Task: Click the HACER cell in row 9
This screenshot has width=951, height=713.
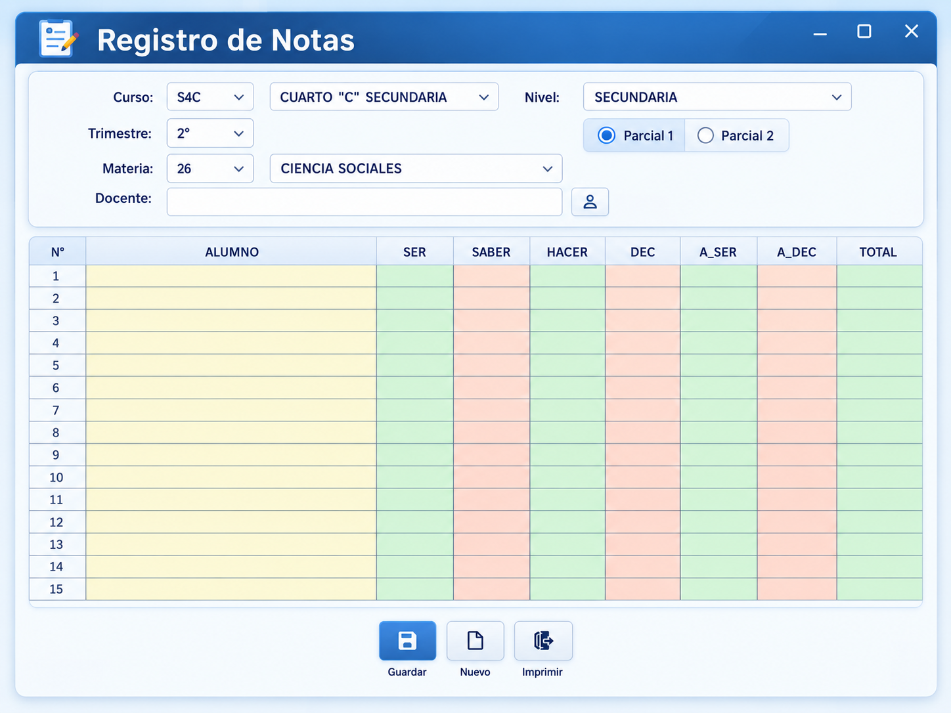Action: [567, 455]
